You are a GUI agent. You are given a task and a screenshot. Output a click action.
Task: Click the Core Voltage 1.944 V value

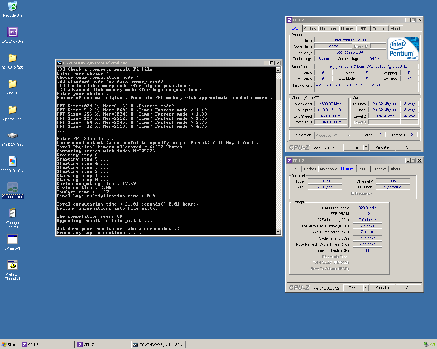(373, 58)
